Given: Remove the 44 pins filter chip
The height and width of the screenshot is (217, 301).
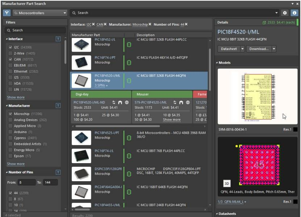Looking at the screenshot, I should pyautogui.click(x=186, y=24).
